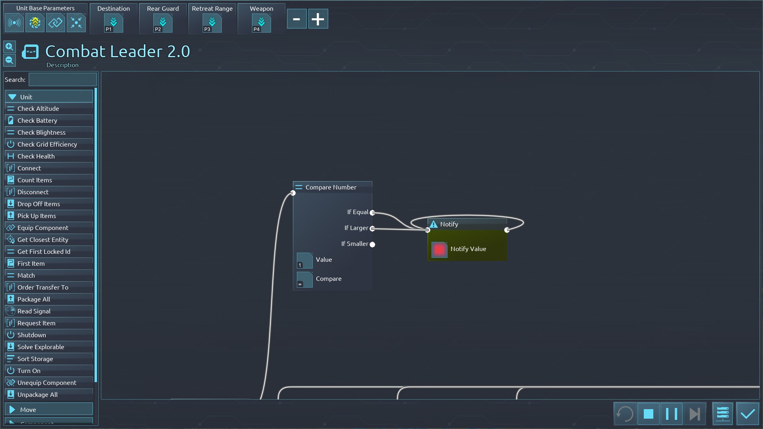763x429 pixels.
Task: Select the Weapon P4 parameter slot
Action: coord(261,23)
